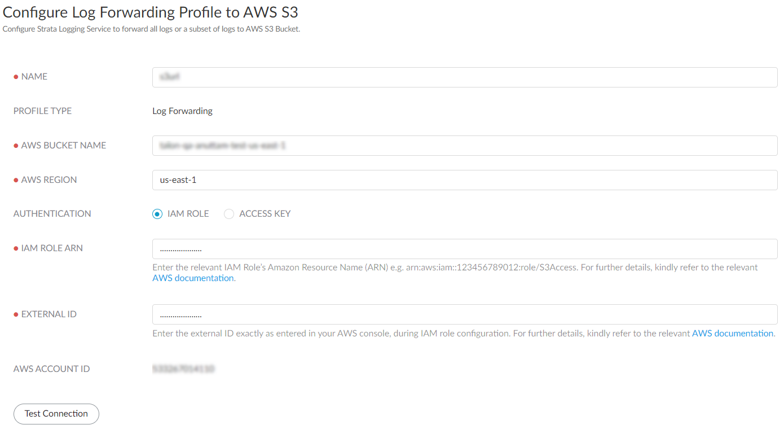Click the NAME text input field

point(465,77)
